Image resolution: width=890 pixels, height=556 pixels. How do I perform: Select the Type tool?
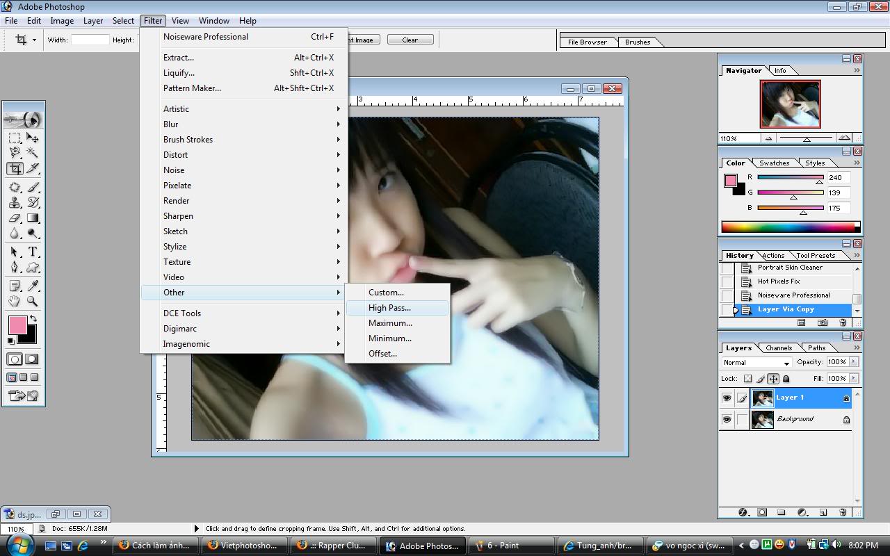(x=32, y=252)
